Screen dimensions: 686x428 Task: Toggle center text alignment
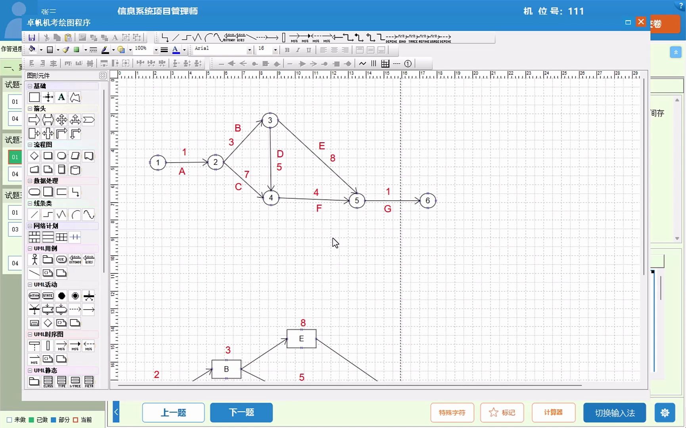[x=334, y=50]
